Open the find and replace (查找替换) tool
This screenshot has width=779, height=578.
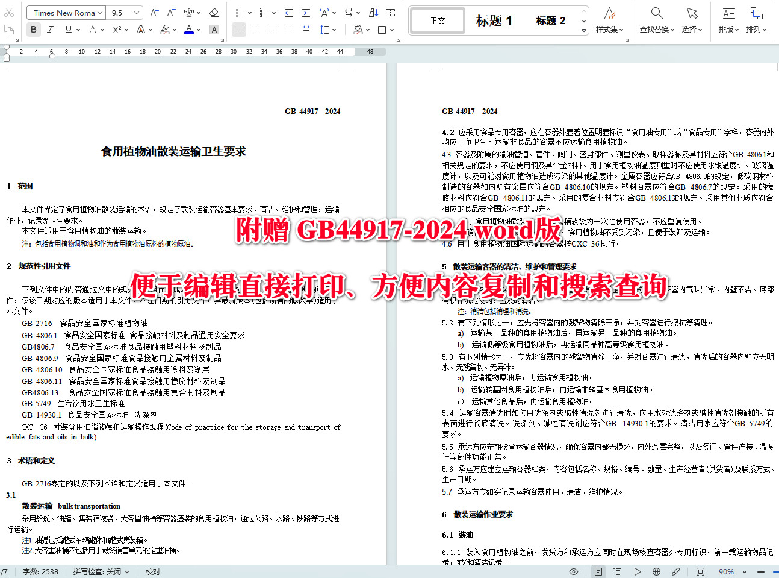656,18
